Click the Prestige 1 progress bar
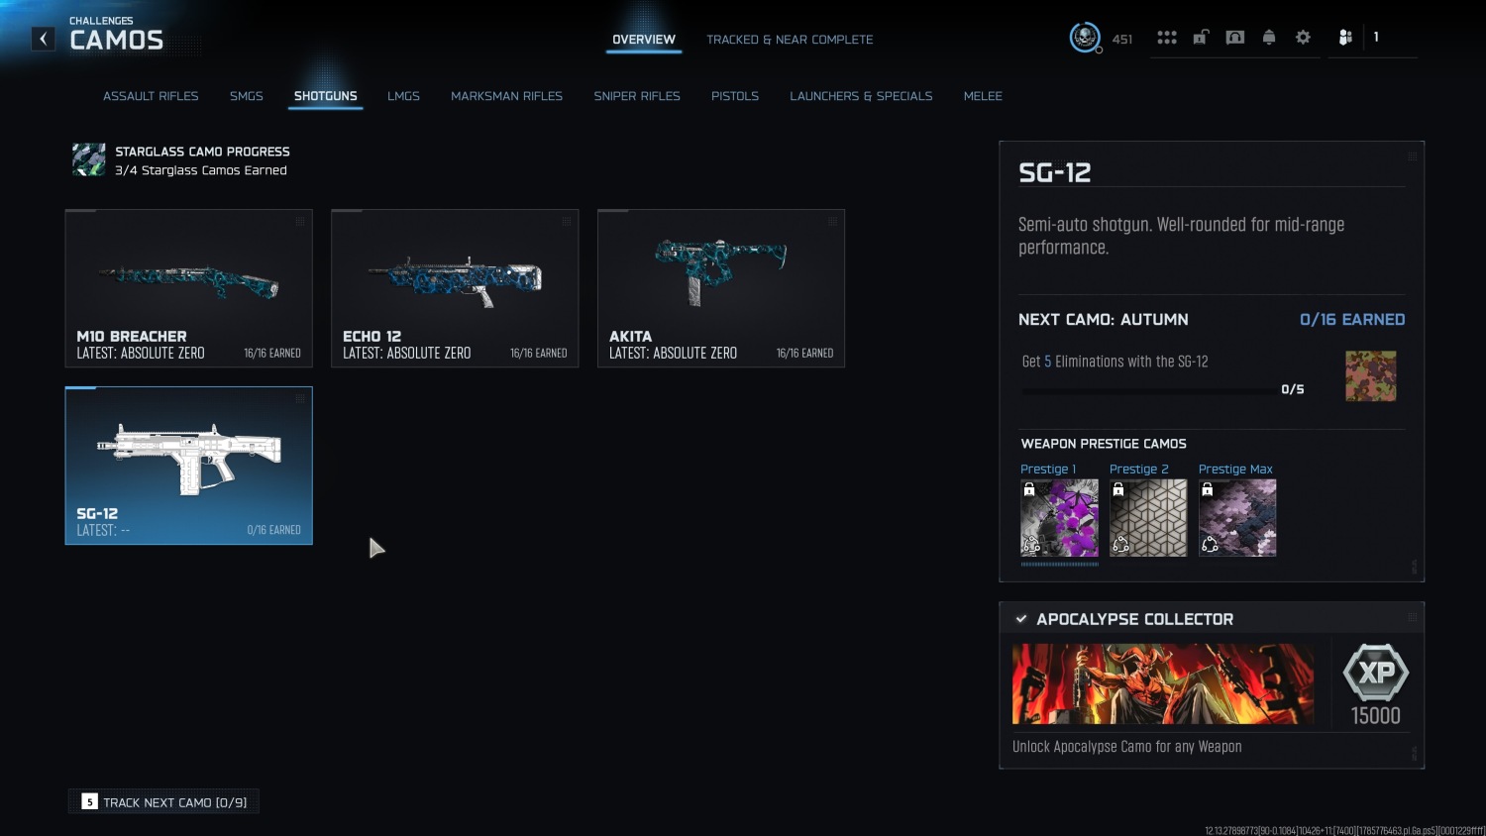Screen dimensions: 1486x836 1060,564
